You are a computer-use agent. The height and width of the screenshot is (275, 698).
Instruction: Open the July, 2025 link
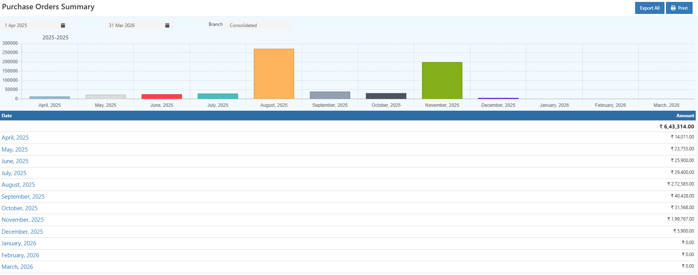[x=14, y=173]
